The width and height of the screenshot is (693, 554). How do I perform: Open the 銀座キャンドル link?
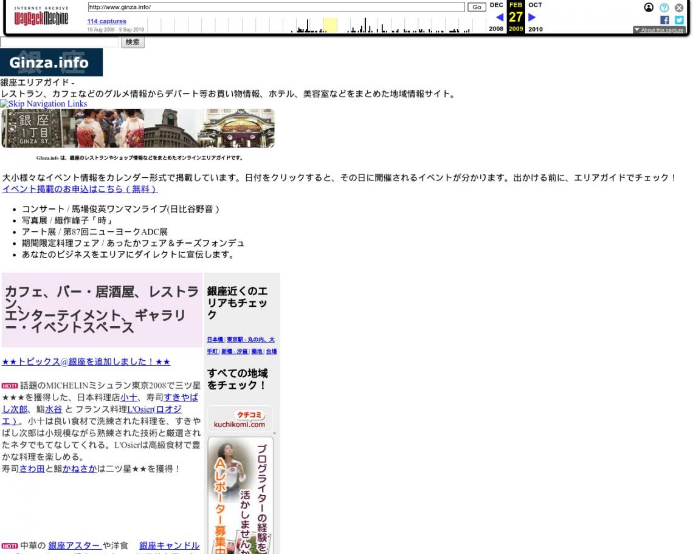click(x=169, y=546)
